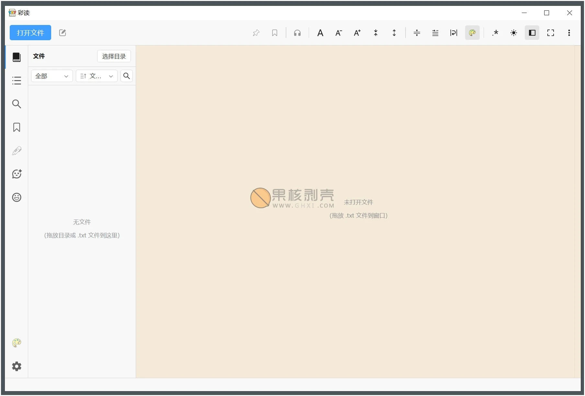Click the pin icon in the toolbar
Image resolution: width=585 pixels, height=396 pixels.
(x=256, y=33)
